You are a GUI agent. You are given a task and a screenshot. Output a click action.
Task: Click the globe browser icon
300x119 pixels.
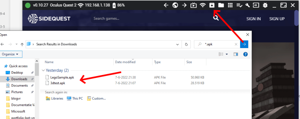coord(175,5)
